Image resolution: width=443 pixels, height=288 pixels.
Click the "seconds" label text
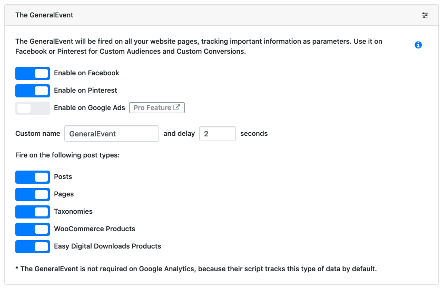pos(254,134)
